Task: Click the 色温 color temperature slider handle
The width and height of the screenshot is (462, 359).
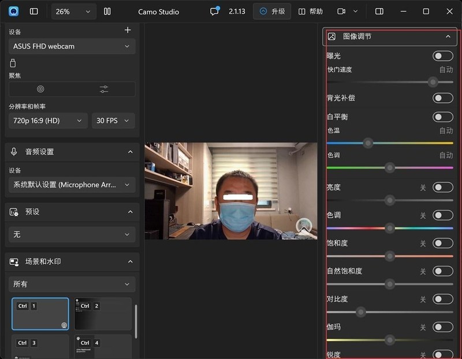Action: (368, 143)
